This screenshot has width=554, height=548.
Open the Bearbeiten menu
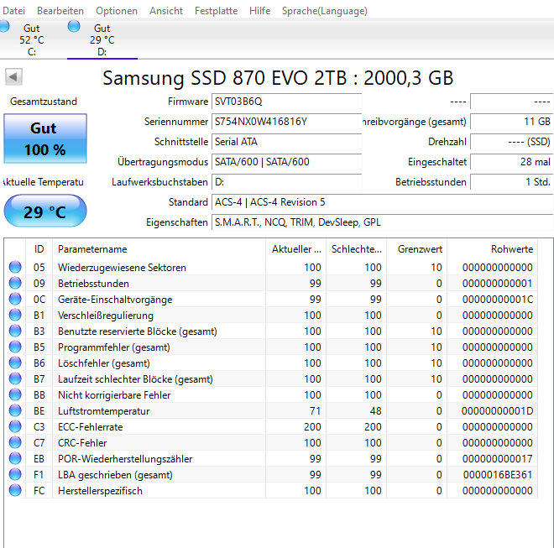point(60,11)
